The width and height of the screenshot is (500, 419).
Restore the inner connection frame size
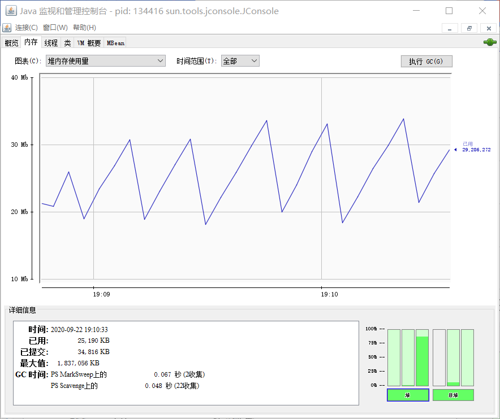469,28
